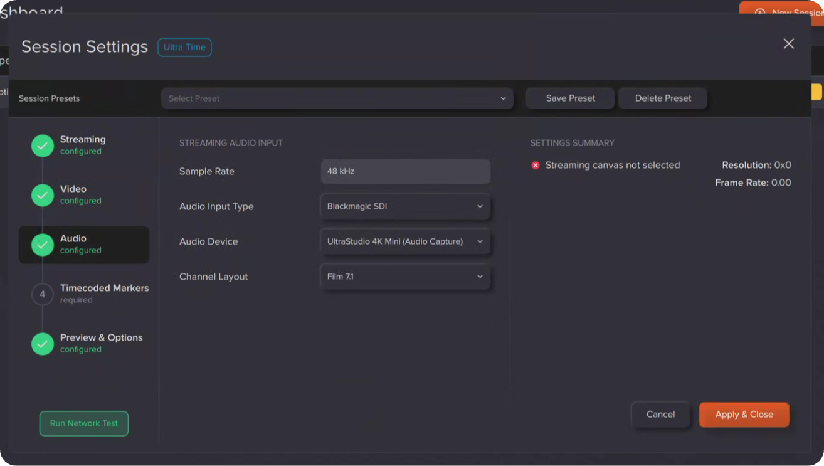Screen dimensions: 824x466
Task: Click the Audio Device label
Action: click(x=209, y=241)
